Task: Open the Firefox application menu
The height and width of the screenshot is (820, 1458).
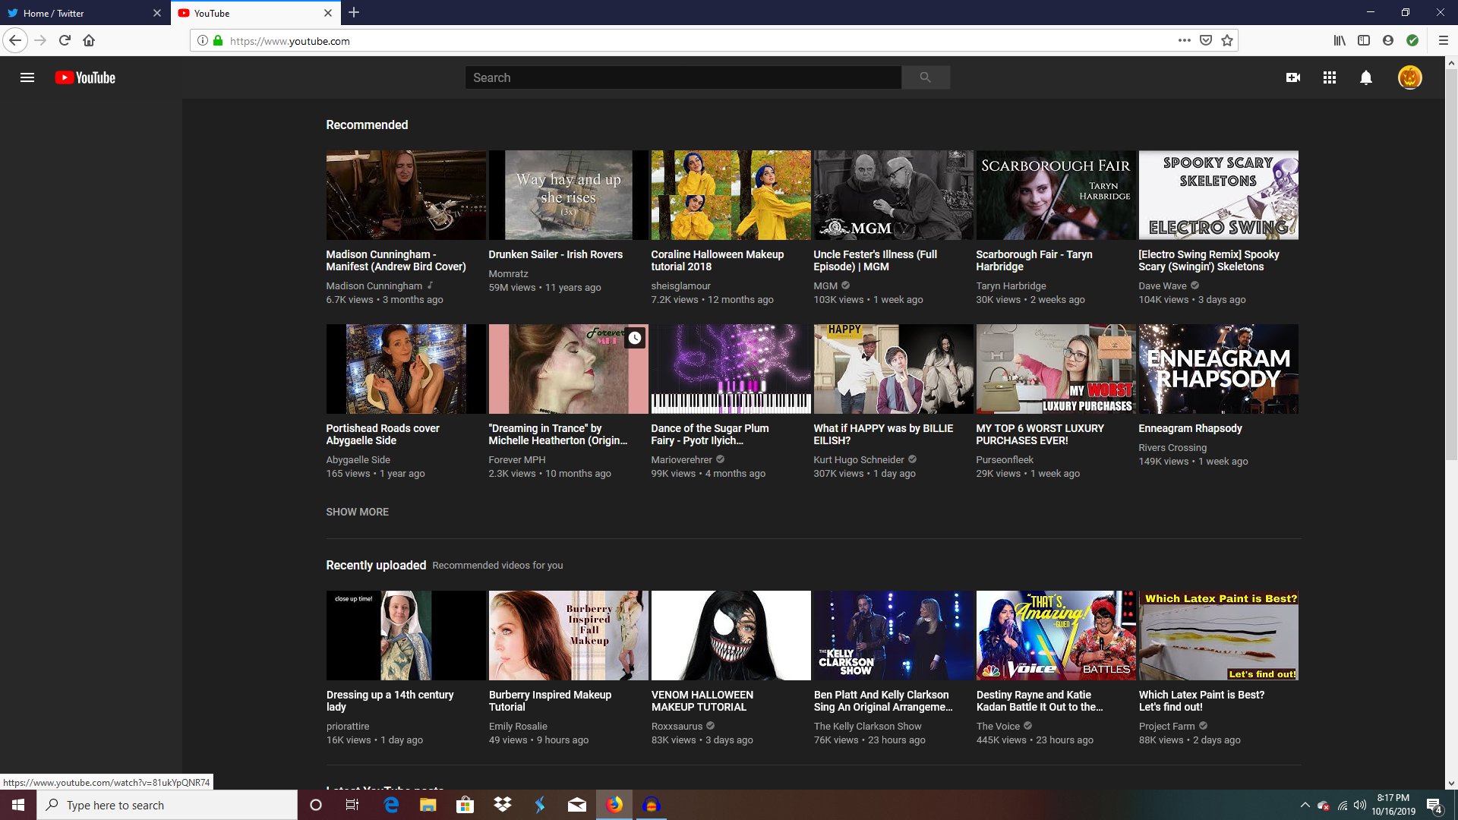Action: (1444, 40)
